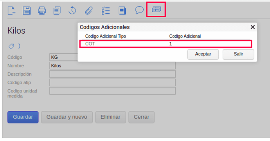
Task: Click the Aceptar button
Action: point(203,54)
